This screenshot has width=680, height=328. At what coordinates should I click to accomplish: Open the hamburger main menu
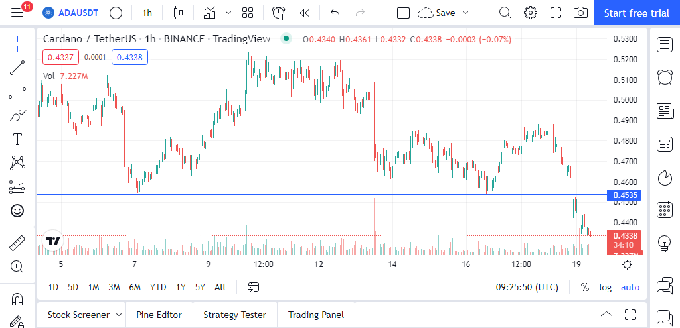[x=17, y=13]
